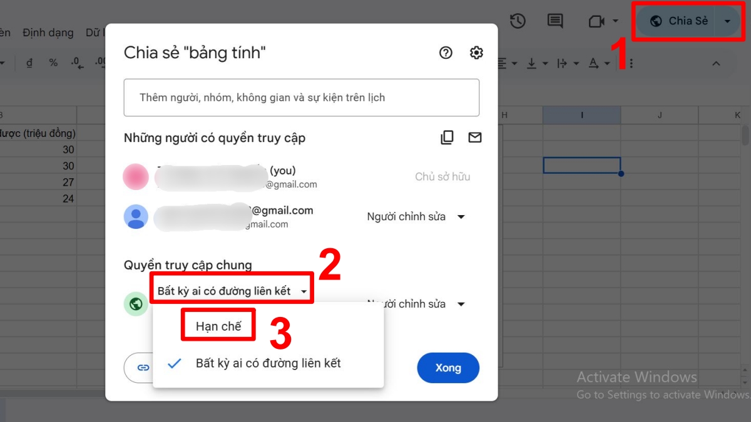Screen dimensions: 751x422
Task: Open the comments icon in the toolbar
Action: [x=554, y=21]
